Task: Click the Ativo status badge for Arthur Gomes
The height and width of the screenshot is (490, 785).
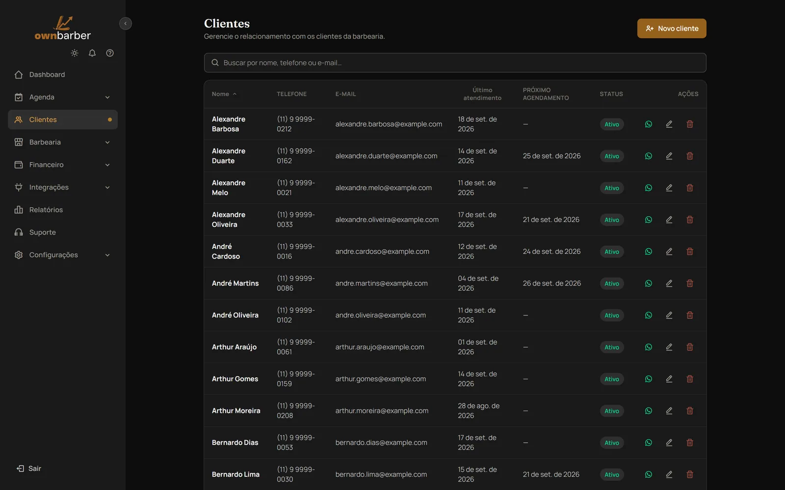Action: tap(612, 379)
